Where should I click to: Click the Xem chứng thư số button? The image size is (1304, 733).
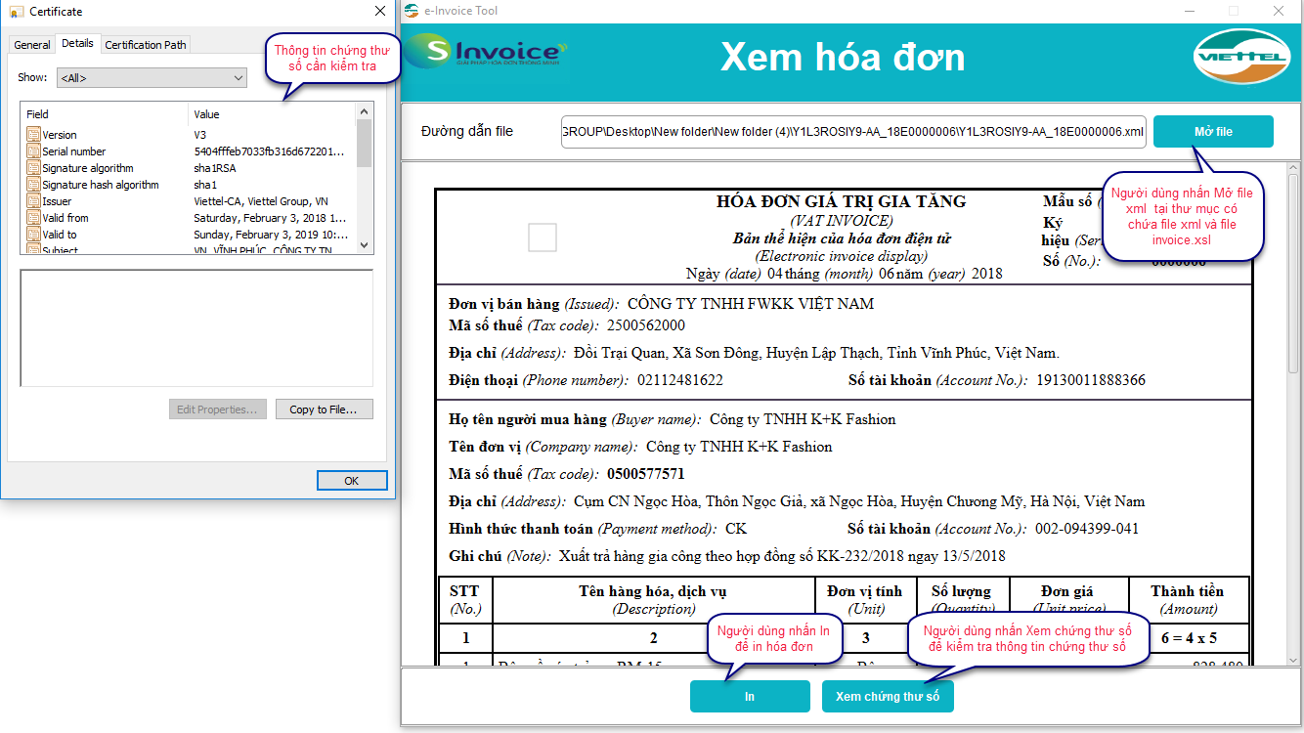point(887,697)
